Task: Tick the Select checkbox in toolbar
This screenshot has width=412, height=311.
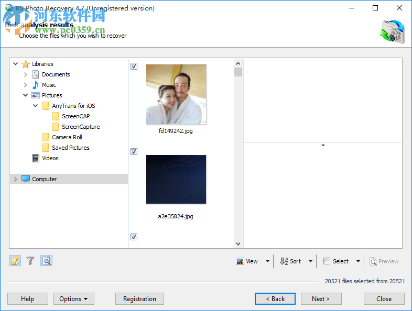Action: click(327, 261)
